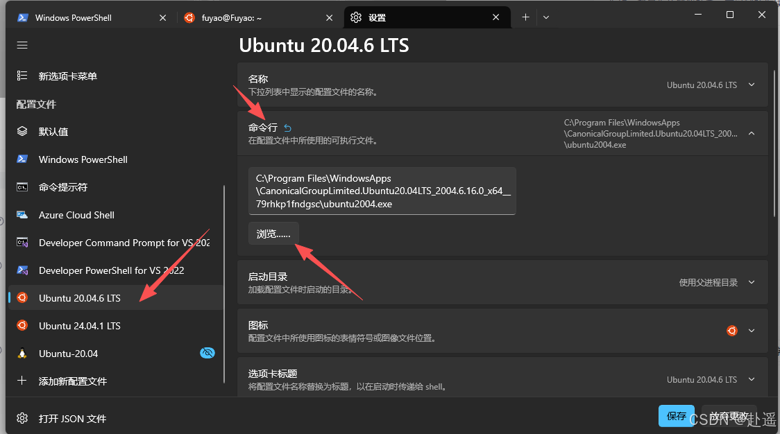Open the new tab dropdown arrow in title bar
Viewport: 780px width, 434px height.
coord(546,17)
